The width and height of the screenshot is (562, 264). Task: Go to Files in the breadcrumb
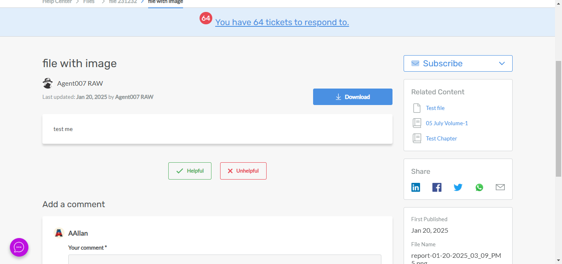coord(88,2)
